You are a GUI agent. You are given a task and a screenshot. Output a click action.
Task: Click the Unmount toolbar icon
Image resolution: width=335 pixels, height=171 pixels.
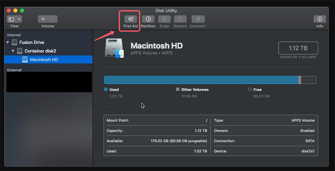click(x=198, y=19)
